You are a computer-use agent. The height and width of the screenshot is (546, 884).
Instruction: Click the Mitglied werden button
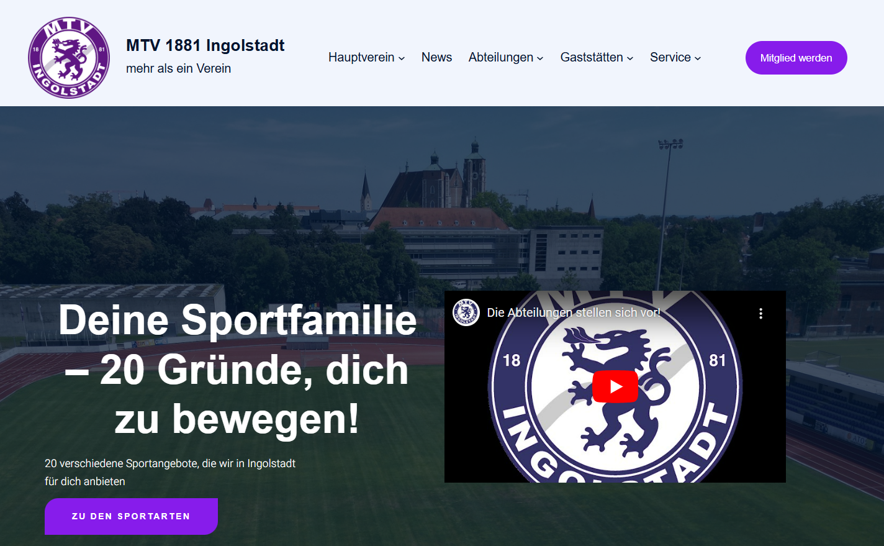[x=796, y=58]
